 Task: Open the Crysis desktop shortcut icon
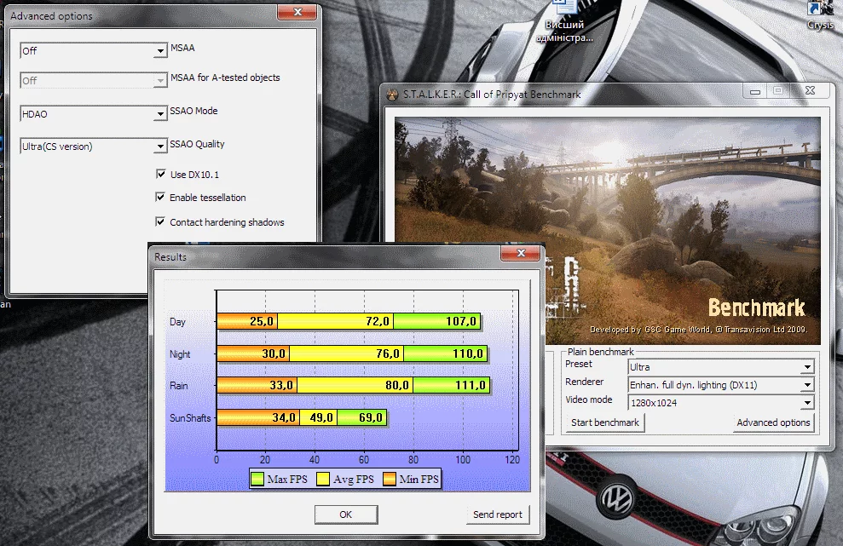pos(820,15)
